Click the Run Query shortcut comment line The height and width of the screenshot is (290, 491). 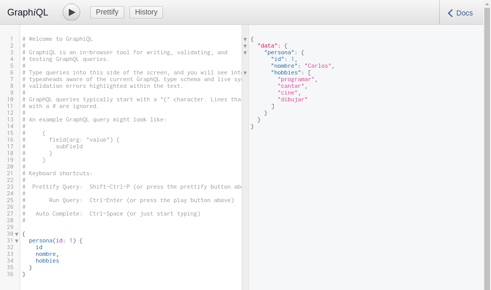point(128,200)
